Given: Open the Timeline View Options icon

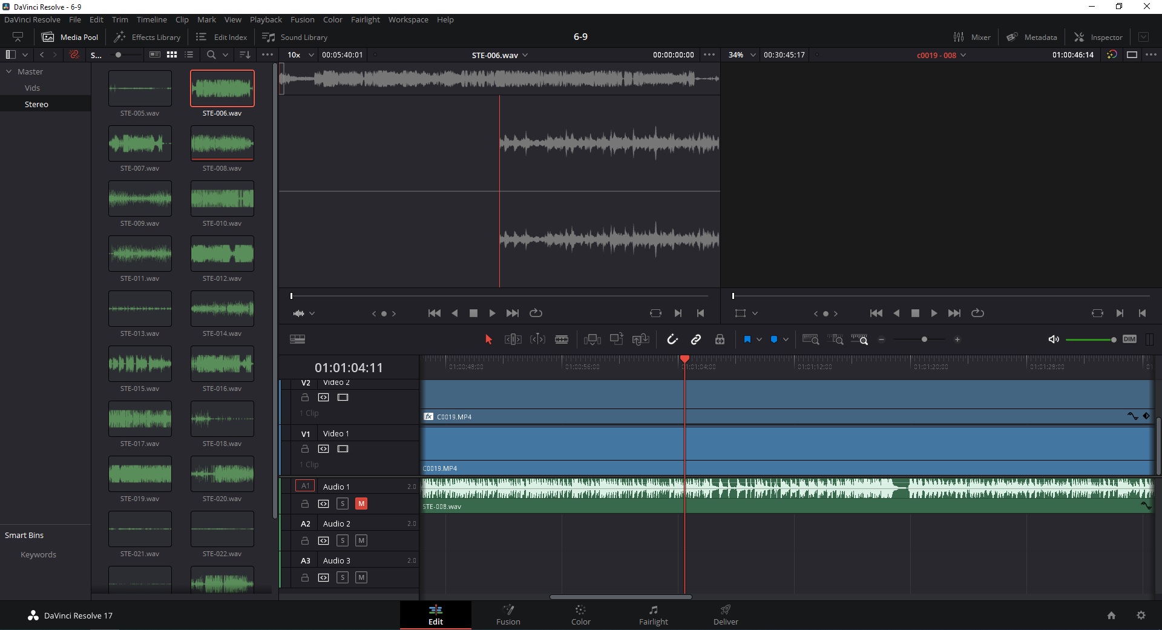Looking at the screenshot, I should tap(297, 339).
